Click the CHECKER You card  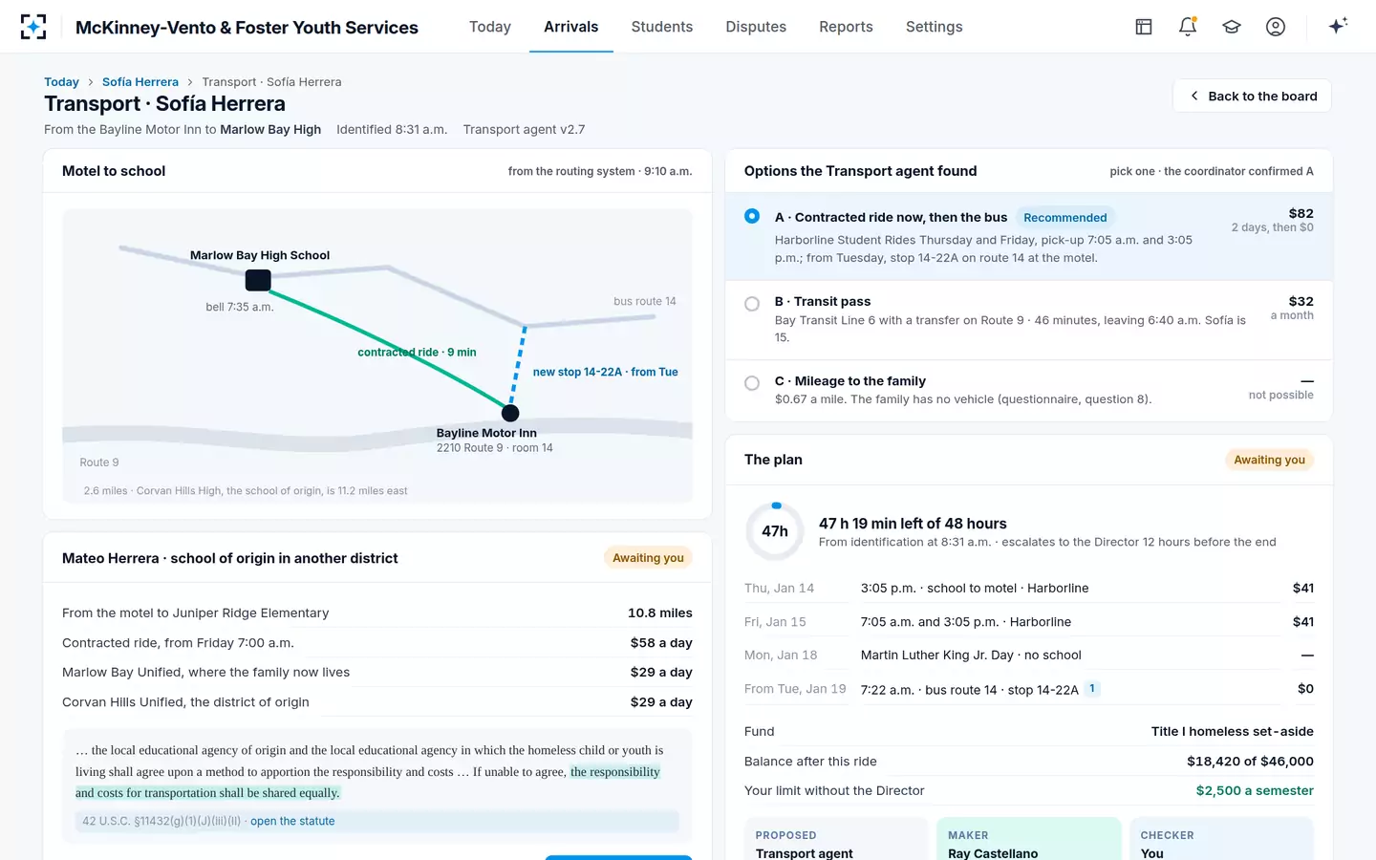[x=1221, y=839]
